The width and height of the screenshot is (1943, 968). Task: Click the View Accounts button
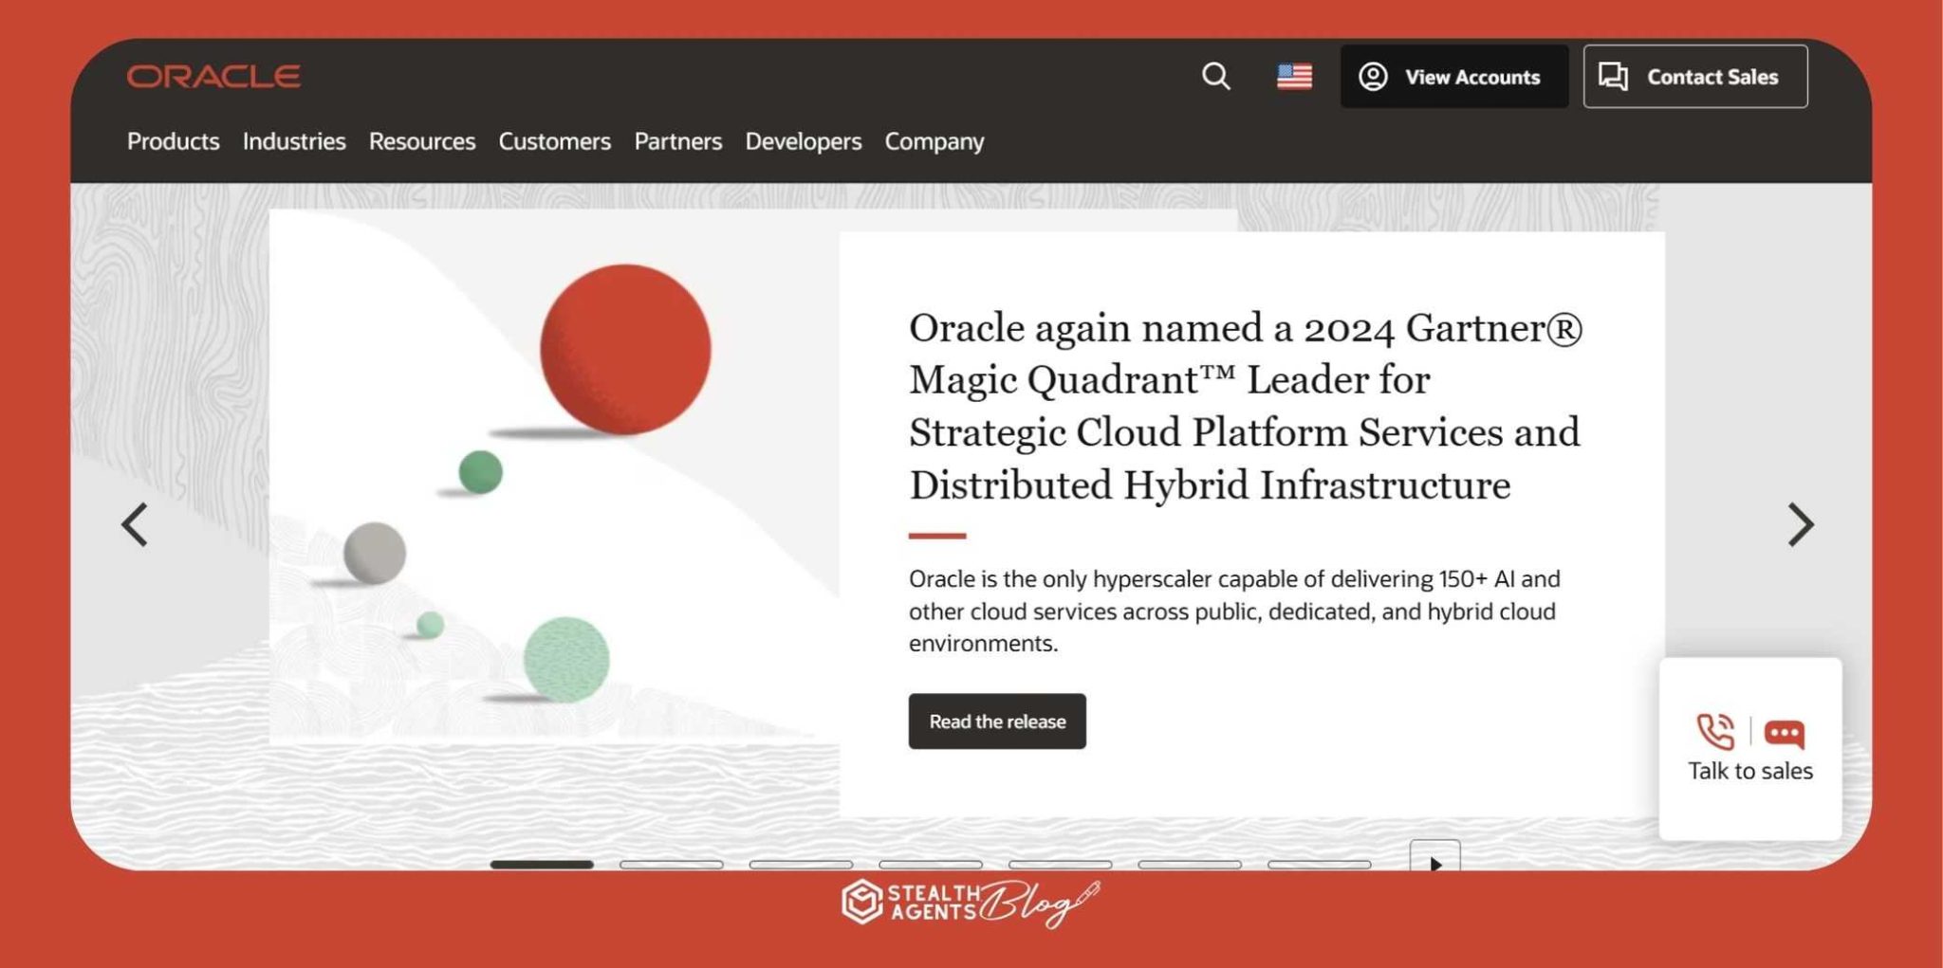1453,77
